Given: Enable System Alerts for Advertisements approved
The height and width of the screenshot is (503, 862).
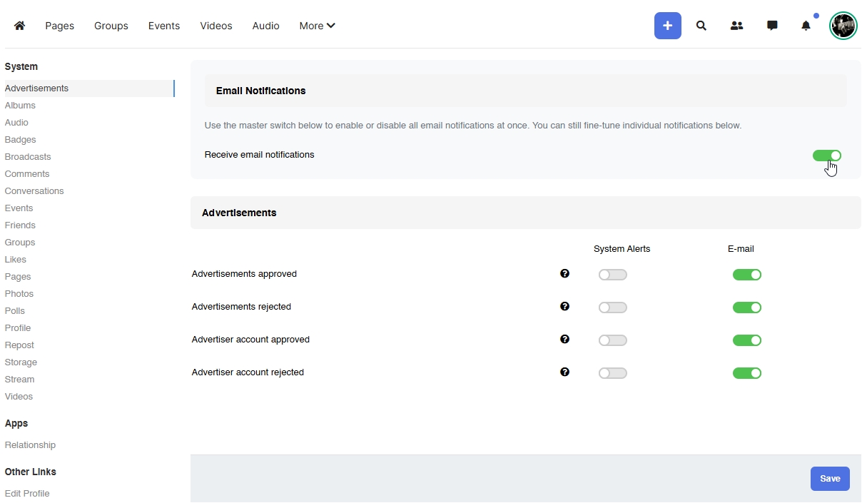Looking at the screenshot, I should click(612, 275).
